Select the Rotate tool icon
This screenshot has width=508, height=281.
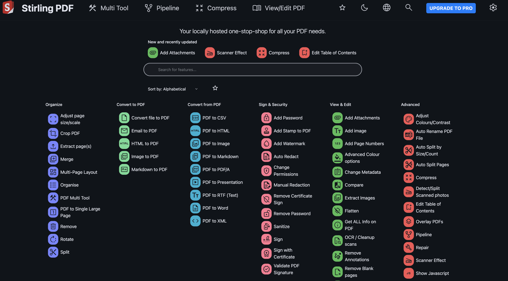tap(53, 239)
